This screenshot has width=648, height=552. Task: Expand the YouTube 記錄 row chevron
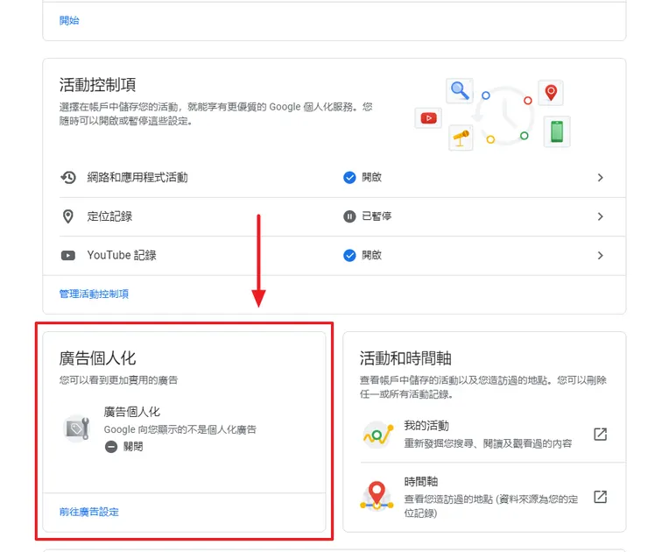tap(601, 256)
